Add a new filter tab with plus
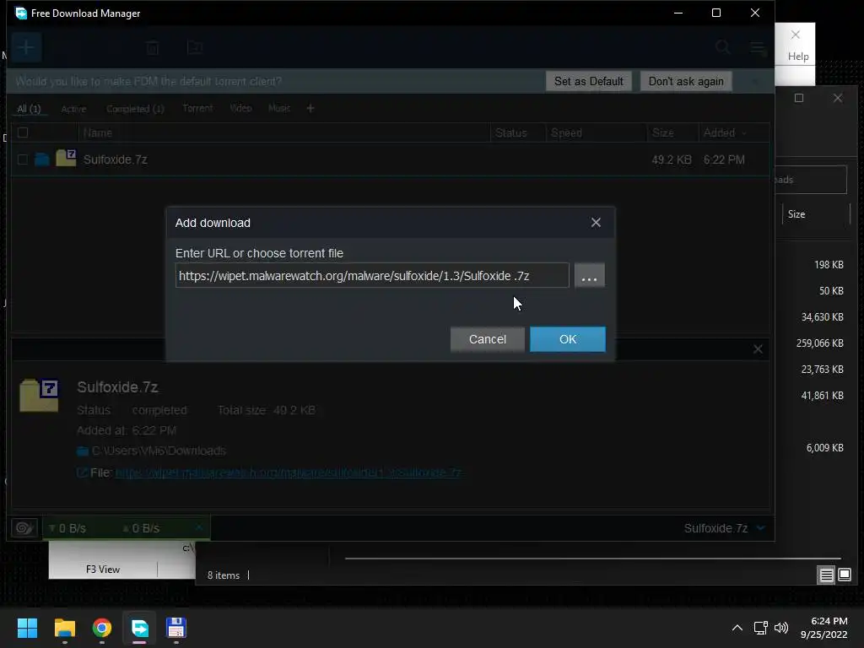 point(310,109)
